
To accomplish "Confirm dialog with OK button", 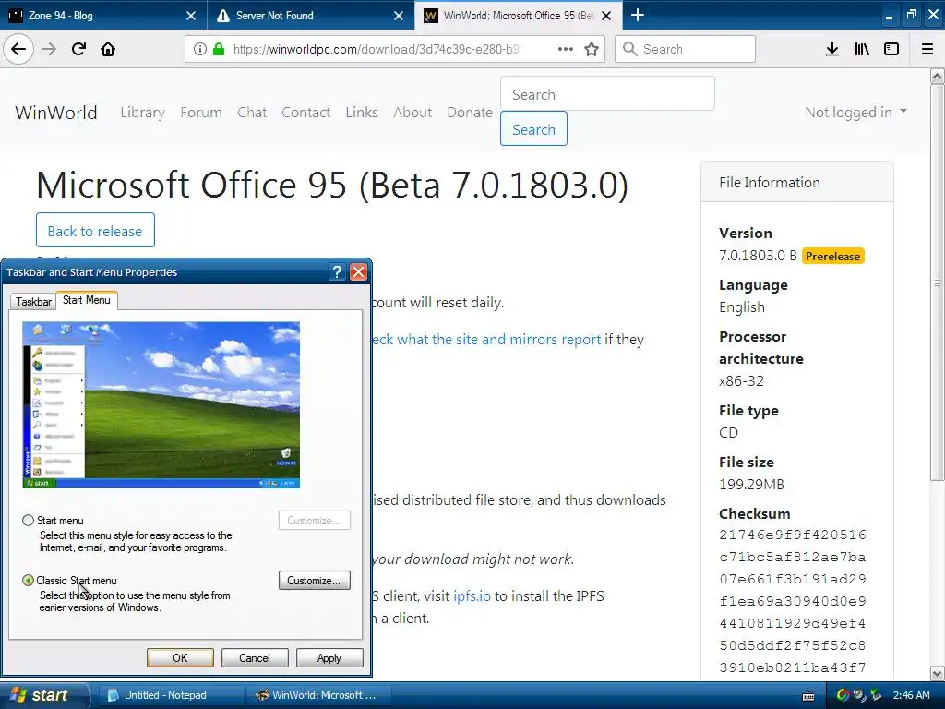I will pos(180,657).
